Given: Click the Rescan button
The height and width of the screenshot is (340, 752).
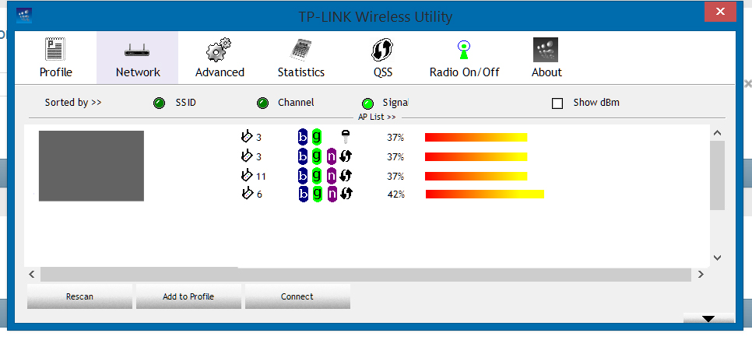Looking at the screenshot, I should click(x=79, y=296).
